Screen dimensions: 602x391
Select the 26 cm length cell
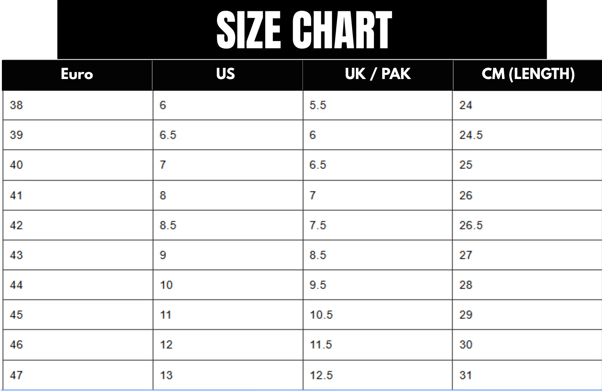466,195
